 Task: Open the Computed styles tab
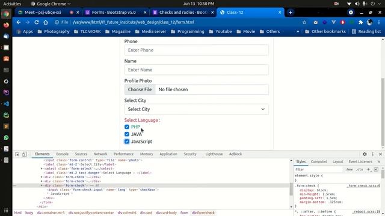[319, 161]
